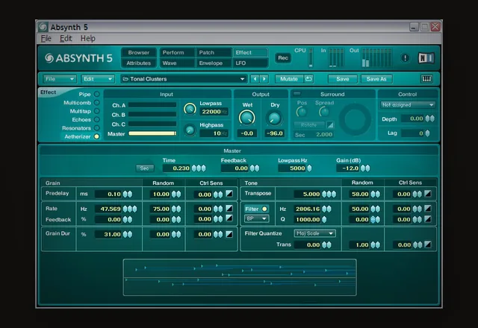Open the Tonal Clusters preset dropdown
This screenshot has width=478, height=328.
(184, 79)
